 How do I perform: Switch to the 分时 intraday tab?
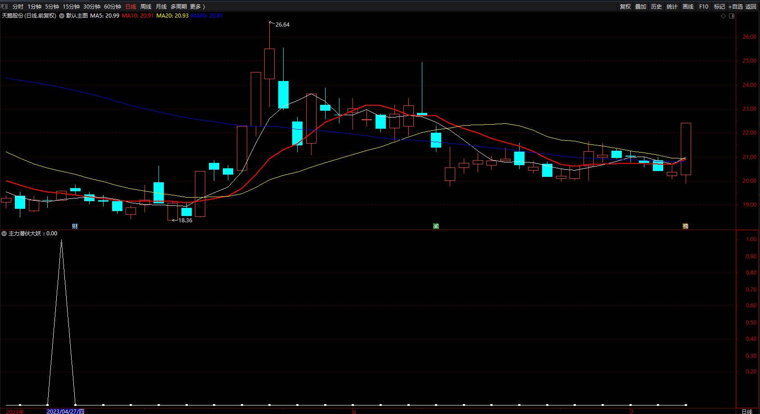(18, 6)
